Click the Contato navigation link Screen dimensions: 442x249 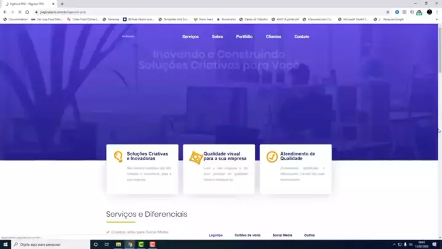302,36
